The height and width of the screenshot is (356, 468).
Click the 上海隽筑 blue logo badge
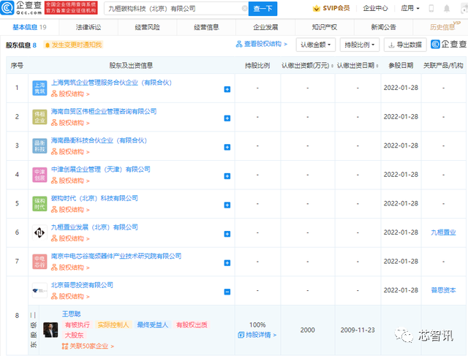click(x=39, y=88)
